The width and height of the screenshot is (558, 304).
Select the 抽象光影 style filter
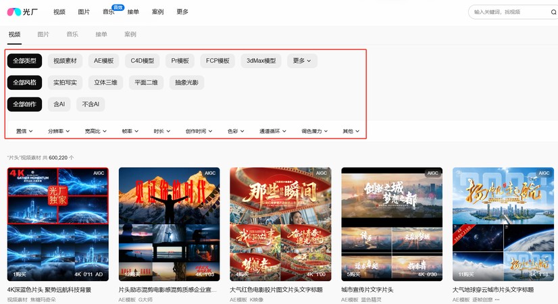click(x=187, y=82)
